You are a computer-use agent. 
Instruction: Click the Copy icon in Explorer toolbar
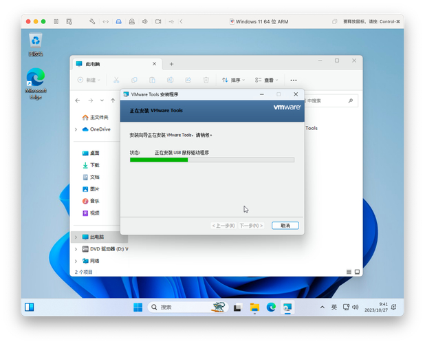pyautogui.click(x=134, y=80)
